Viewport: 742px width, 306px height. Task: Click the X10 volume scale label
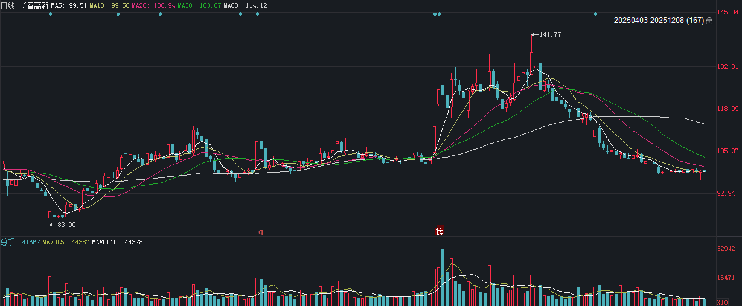pos(721,302)
